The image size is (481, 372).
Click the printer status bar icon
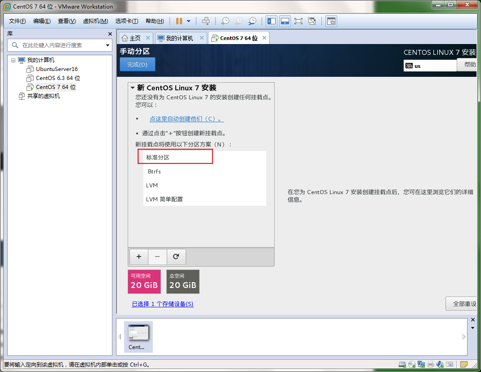click(431, 364)
